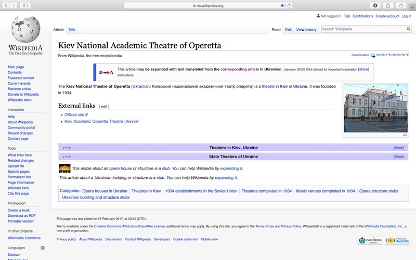The image size is (416, 260).
Task: Expand the translation instructions show link
Action: coord(363,69)
